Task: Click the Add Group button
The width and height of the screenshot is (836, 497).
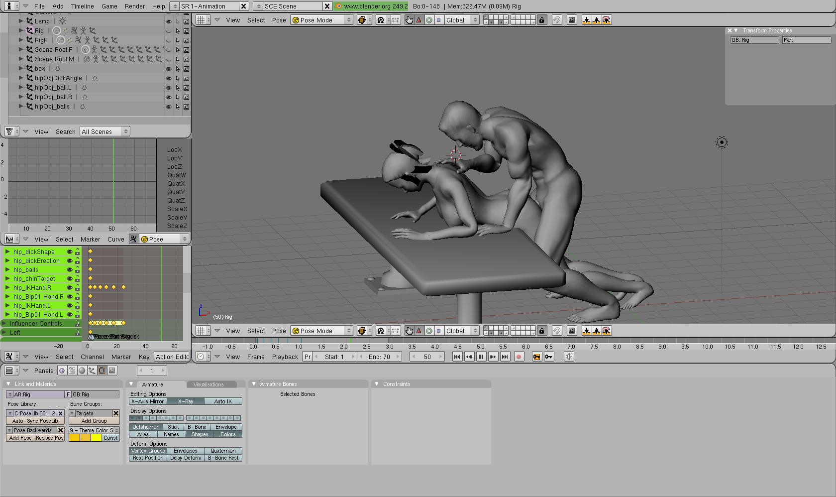Action: click(94, 421)
